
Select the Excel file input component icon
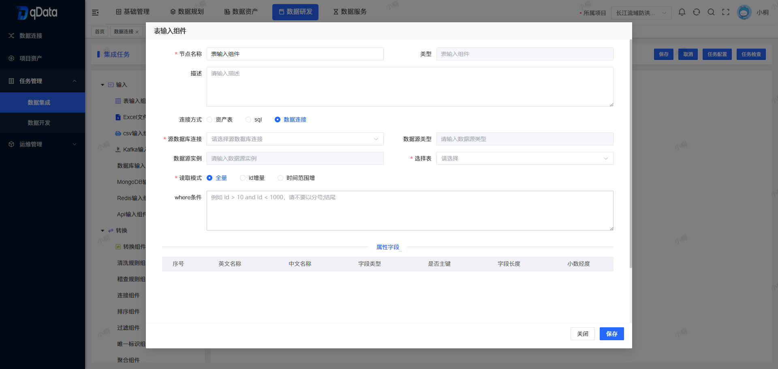118,117
